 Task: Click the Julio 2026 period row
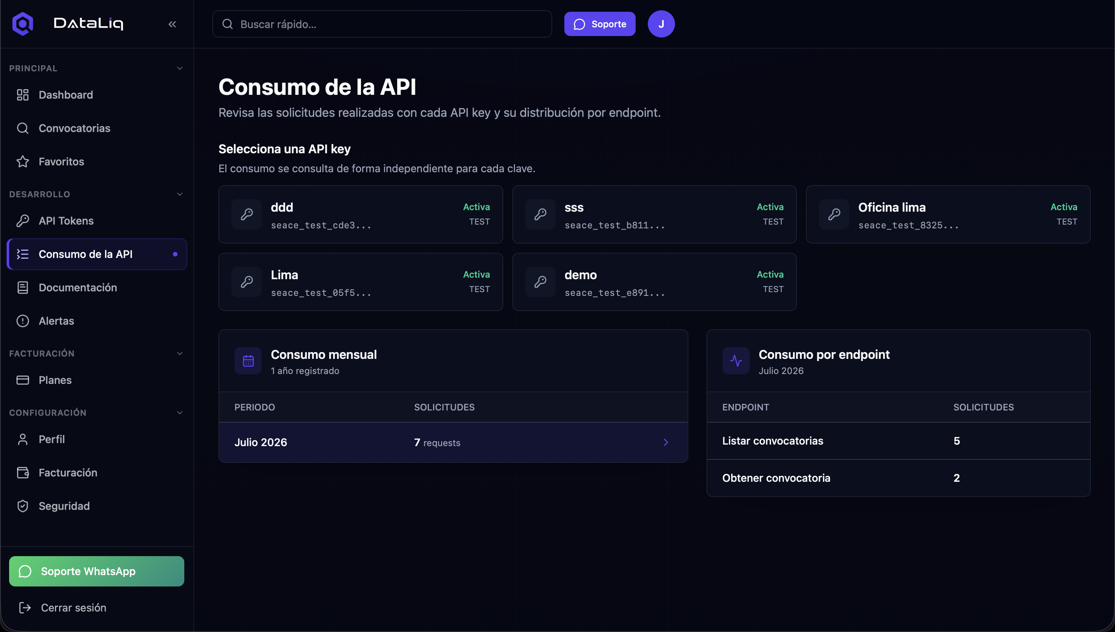453,442
